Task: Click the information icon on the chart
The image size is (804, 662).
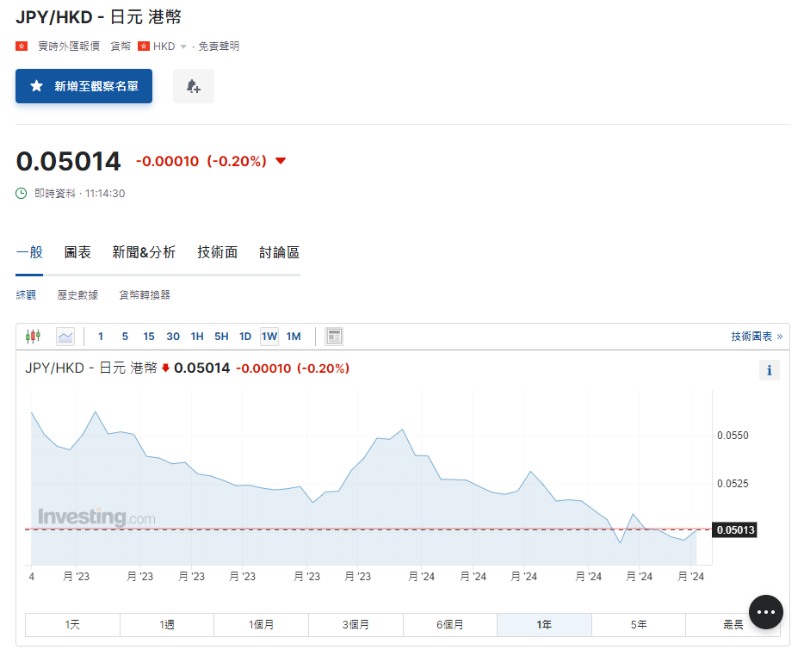Action: click(769, 370)
